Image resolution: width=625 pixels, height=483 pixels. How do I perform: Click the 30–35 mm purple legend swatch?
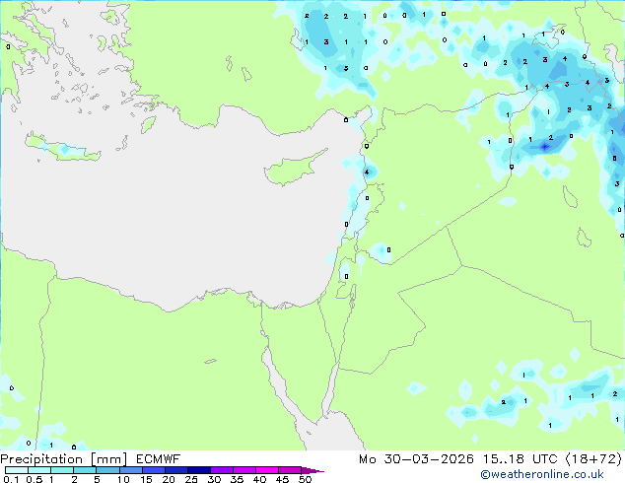(222, 470)
